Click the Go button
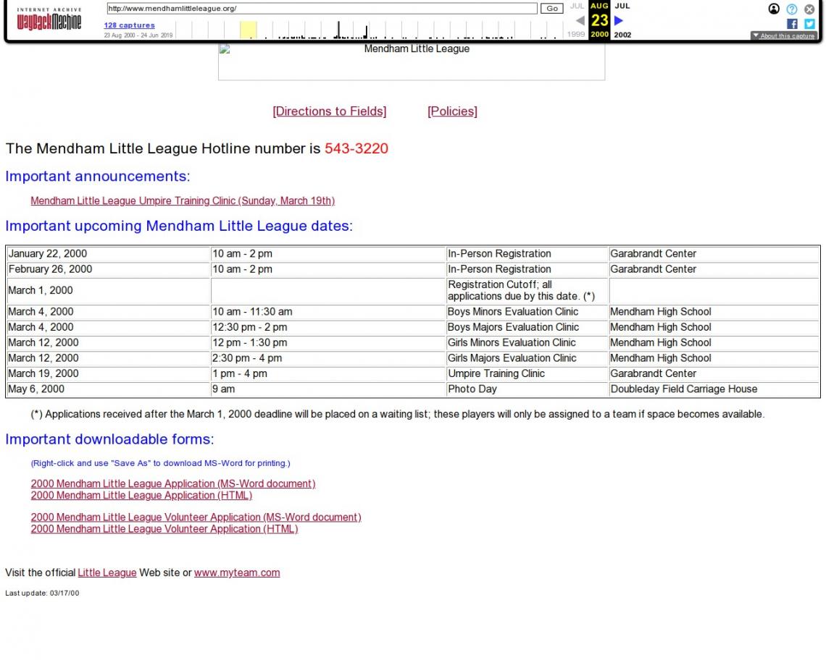 point(551,9)
